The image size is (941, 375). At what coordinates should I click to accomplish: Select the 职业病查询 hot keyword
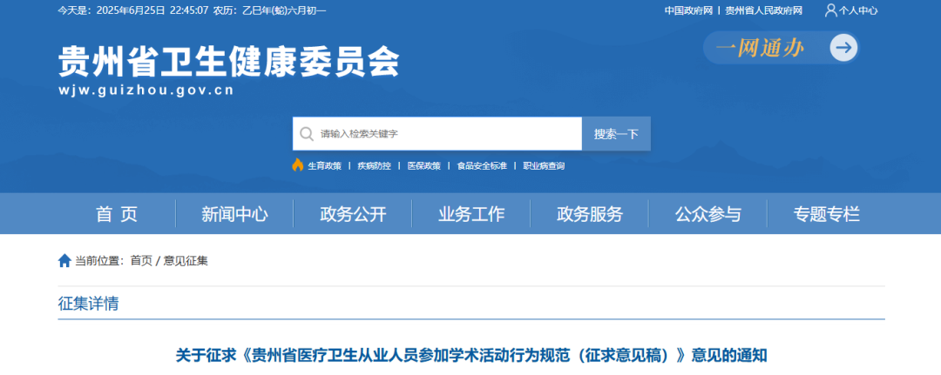tap(544, 166)
